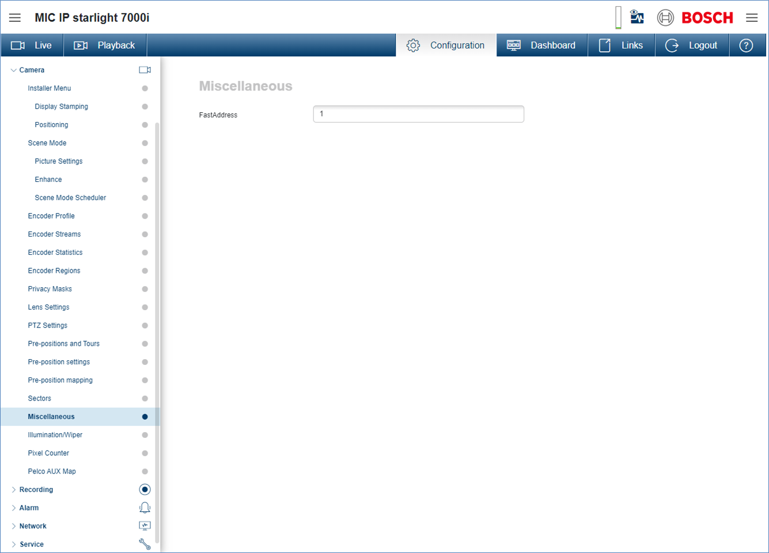Click the Bosch circular logo icon
Image resolution: width=769 pixels, height=553 pixels.
point(665,18)
